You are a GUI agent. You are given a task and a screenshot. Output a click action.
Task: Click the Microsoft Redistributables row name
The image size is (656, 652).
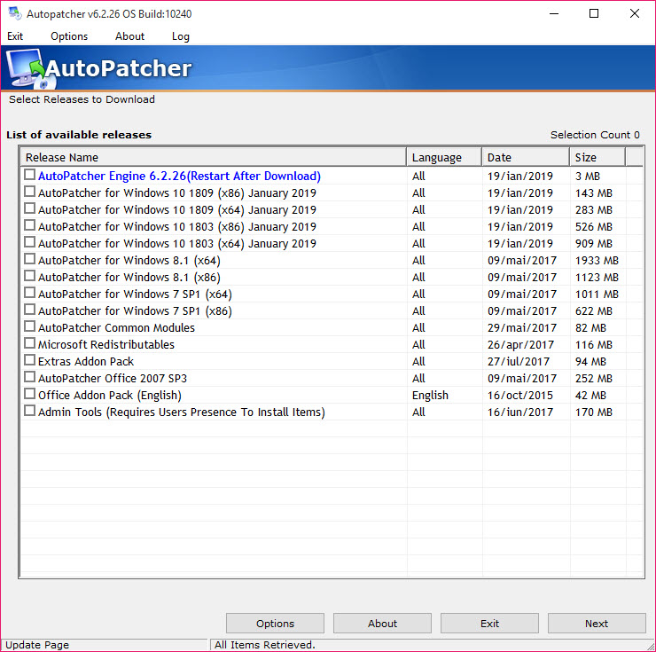105,345
